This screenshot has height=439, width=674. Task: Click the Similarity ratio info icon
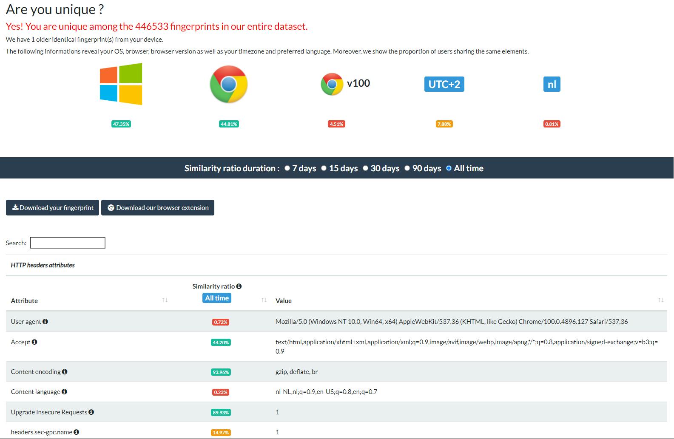[x=239, y=286]
